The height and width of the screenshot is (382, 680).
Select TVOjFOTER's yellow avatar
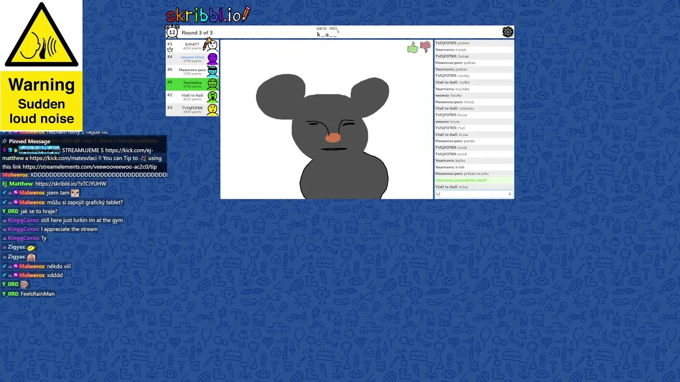[212, 109]
